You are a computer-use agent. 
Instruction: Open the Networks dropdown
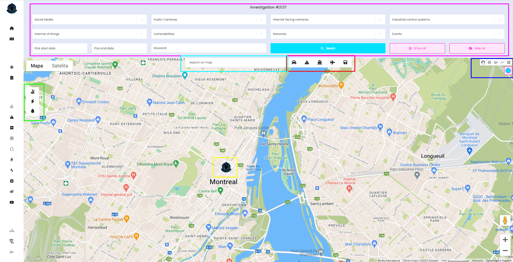tap(328, 34)
